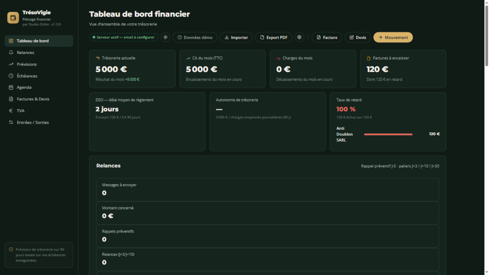Load Données démo
This screenshot has width=489, height=275.
tap(195, 37)
